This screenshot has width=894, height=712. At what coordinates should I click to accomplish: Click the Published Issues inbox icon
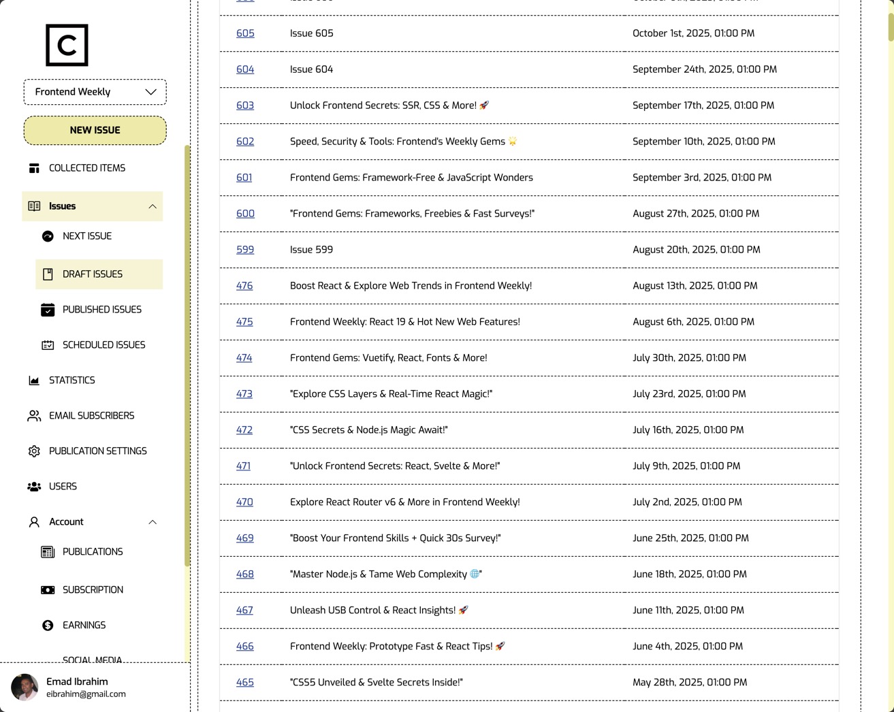click(48, 309)
